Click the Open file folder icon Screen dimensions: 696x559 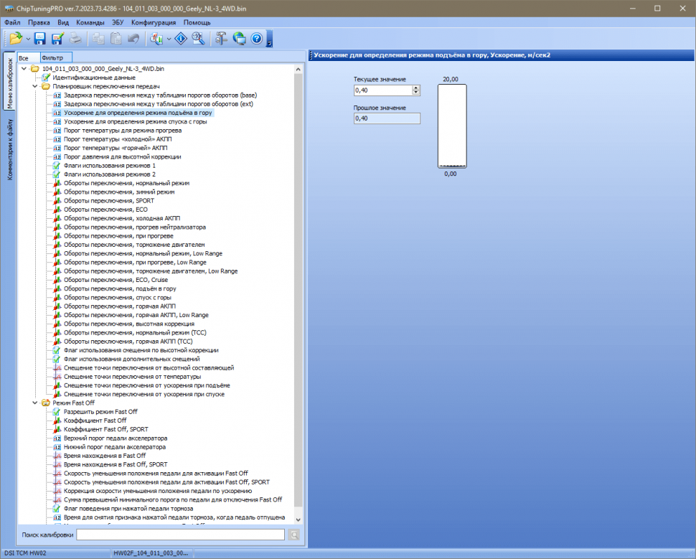coord(16,39)
